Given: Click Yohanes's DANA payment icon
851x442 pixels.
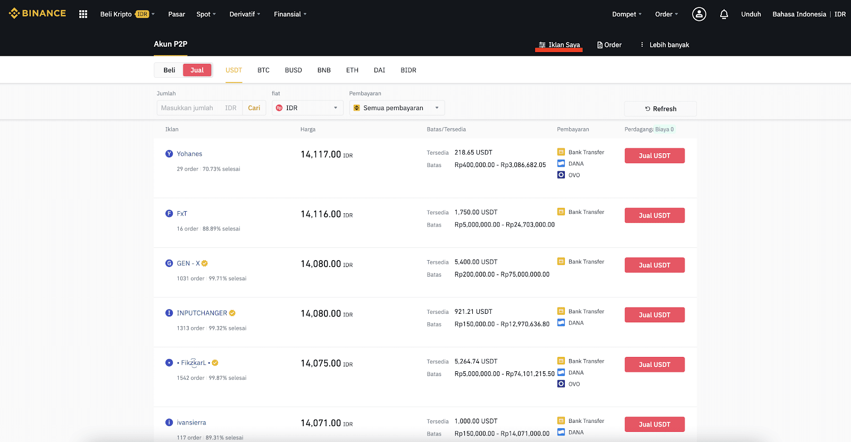Looking at the screenshot, I should pyautogui.click(x=561, y=163).
